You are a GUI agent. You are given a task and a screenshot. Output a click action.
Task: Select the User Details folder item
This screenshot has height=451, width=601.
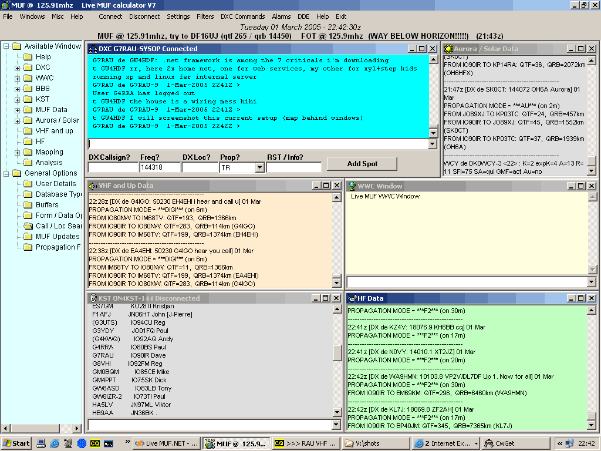56,184
